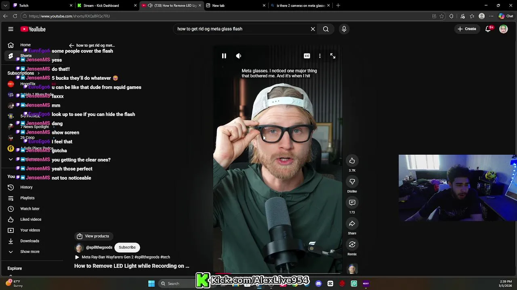Open the @spillthegoods channel link
The height and width of the screenshot is (290, 517).
[x=99, y=247]
